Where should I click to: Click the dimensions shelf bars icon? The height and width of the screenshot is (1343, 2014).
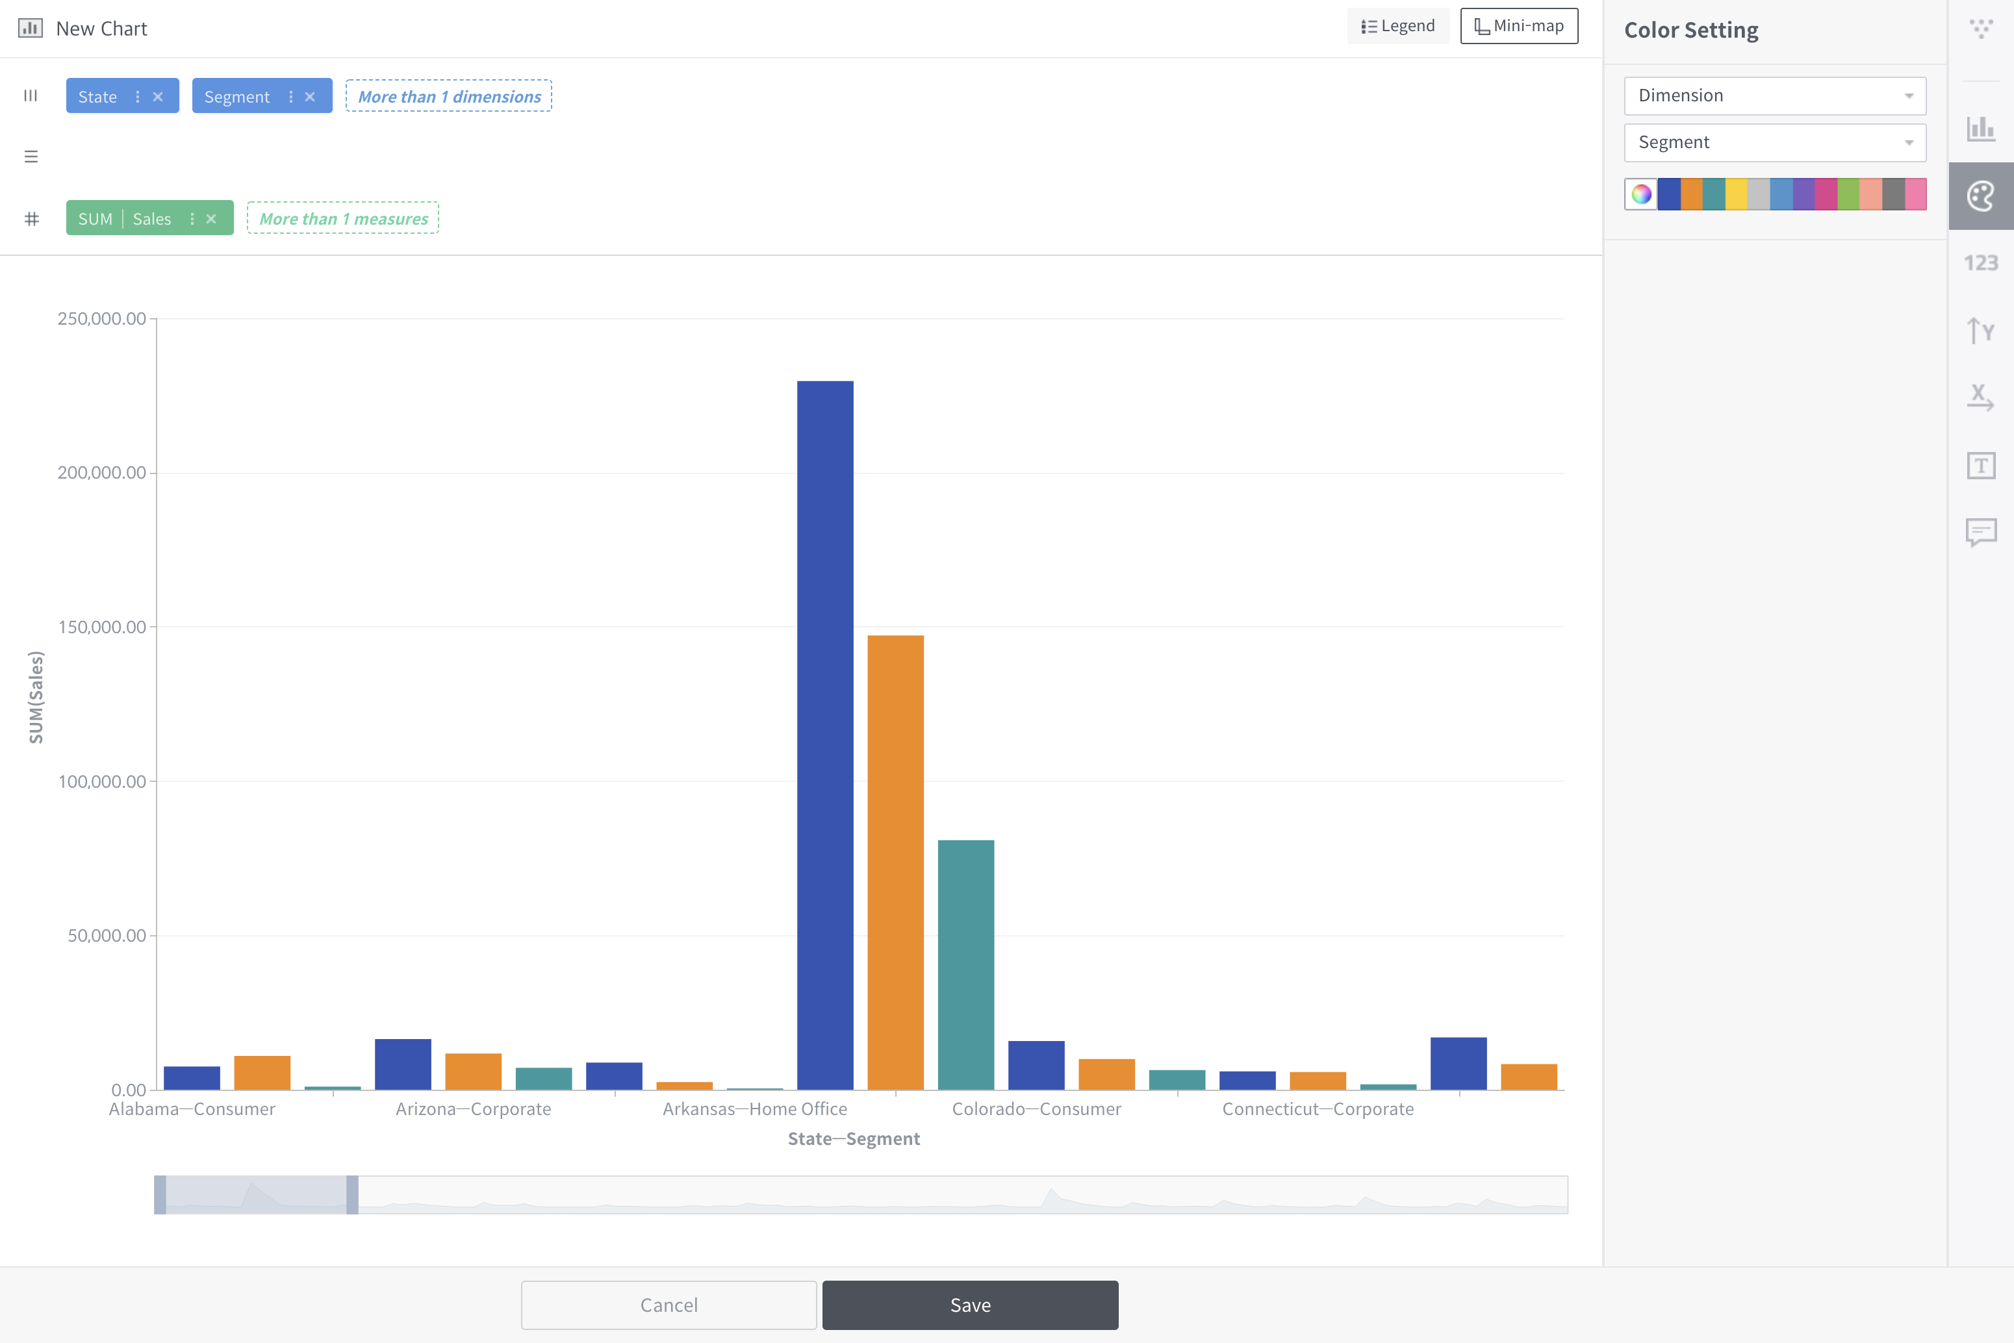point(31,96)
